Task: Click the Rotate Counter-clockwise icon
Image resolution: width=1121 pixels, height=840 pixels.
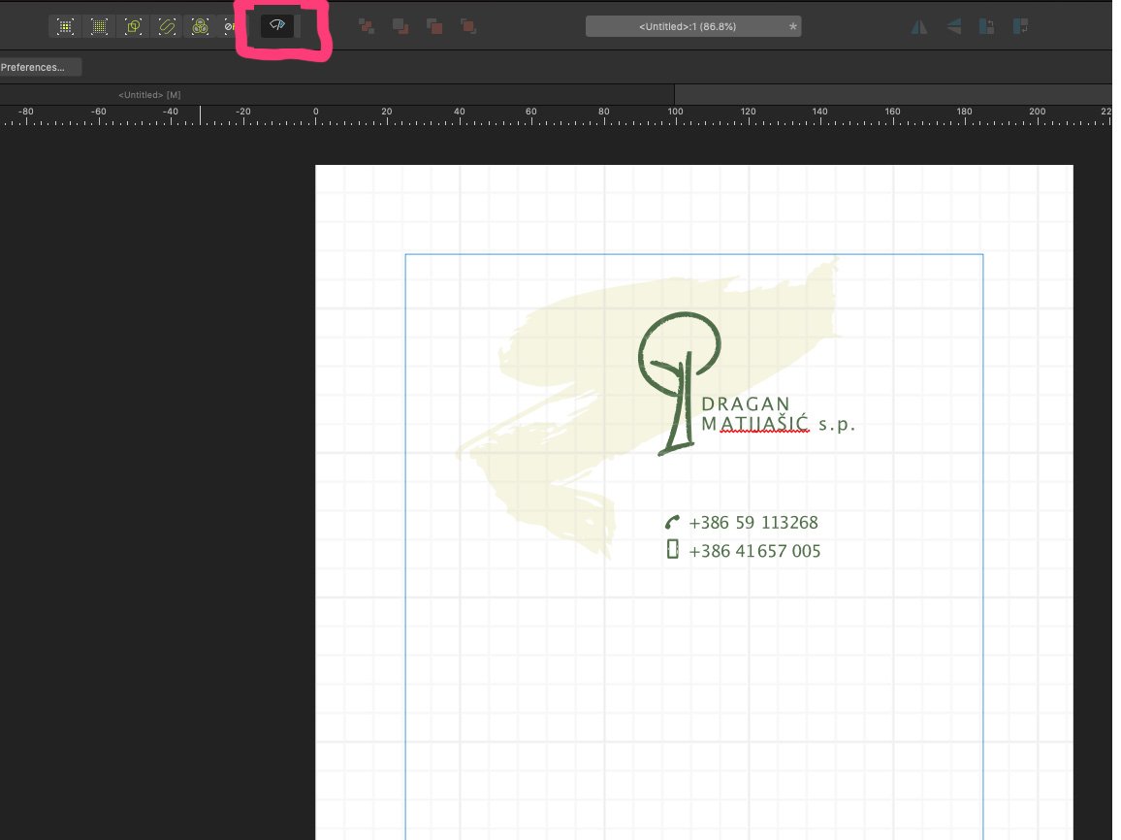Action: point(986,26)
